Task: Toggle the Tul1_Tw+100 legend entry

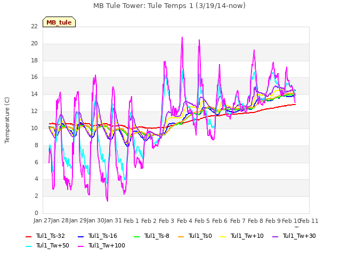Action: pos(101,245)
